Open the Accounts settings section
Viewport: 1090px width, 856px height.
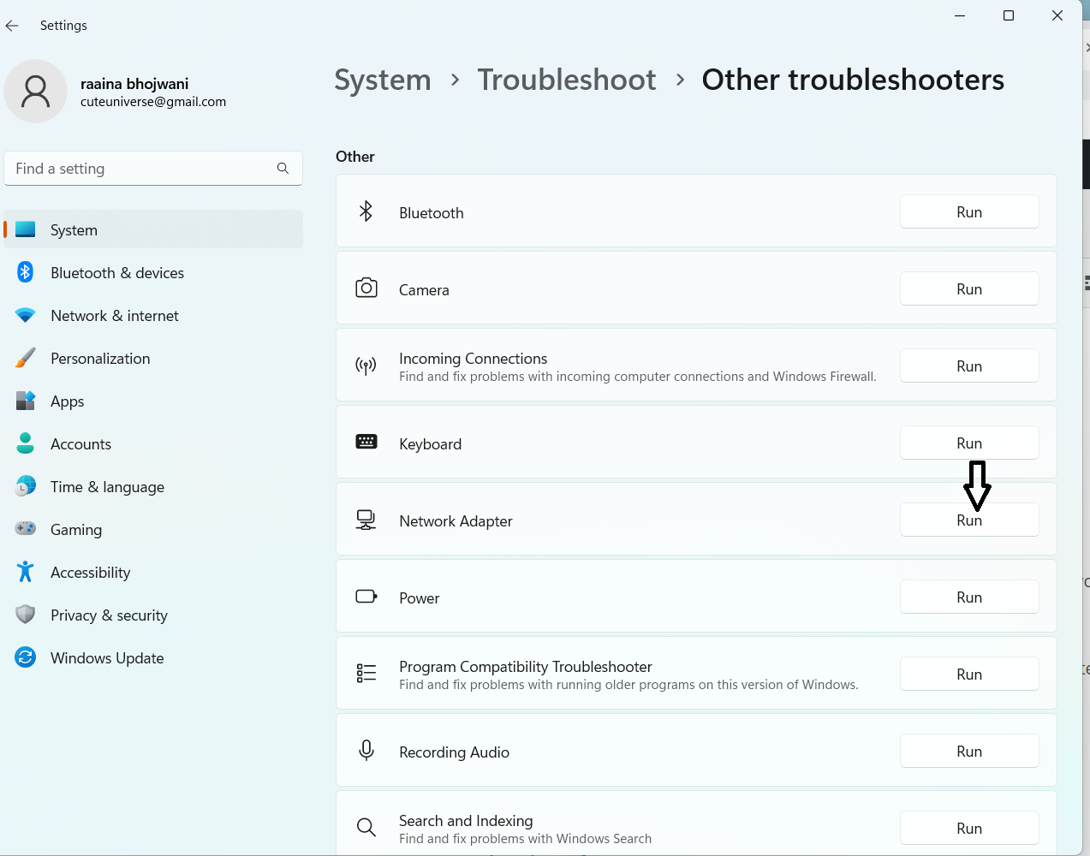80,444
